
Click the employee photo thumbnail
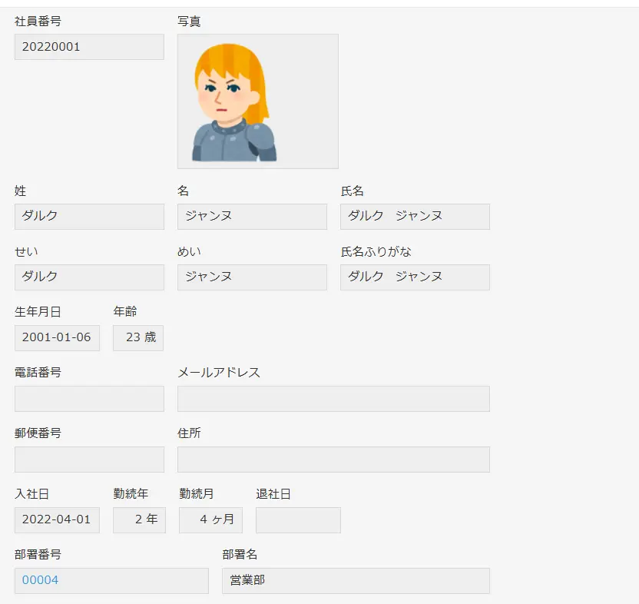click(x=257, y=101)
